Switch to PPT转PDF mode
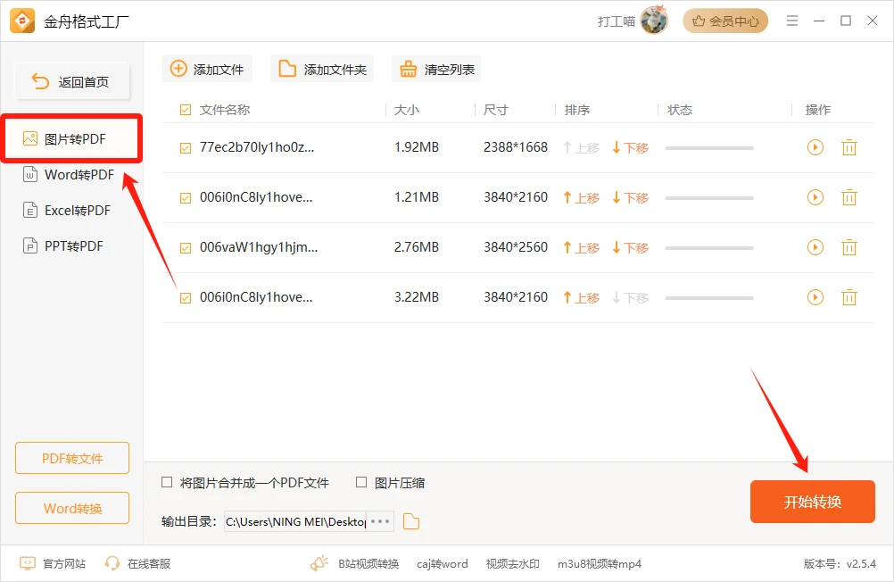The height and width of the screenshot is (582, 894). pos(63,246)
